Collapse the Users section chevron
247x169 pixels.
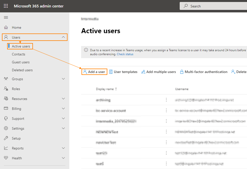click(63, 37)
